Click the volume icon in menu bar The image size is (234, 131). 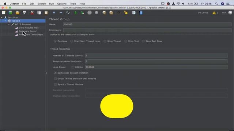click(x=183, y=4)
